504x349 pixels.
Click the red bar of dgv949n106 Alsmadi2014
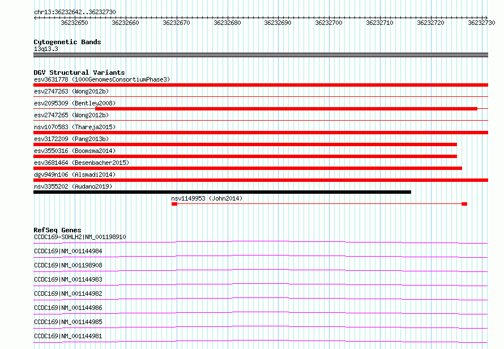click(260, 180)
